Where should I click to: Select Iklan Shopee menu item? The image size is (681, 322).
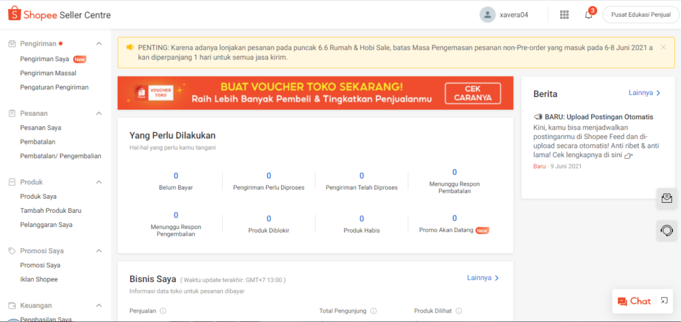click(x=39, y=279)
